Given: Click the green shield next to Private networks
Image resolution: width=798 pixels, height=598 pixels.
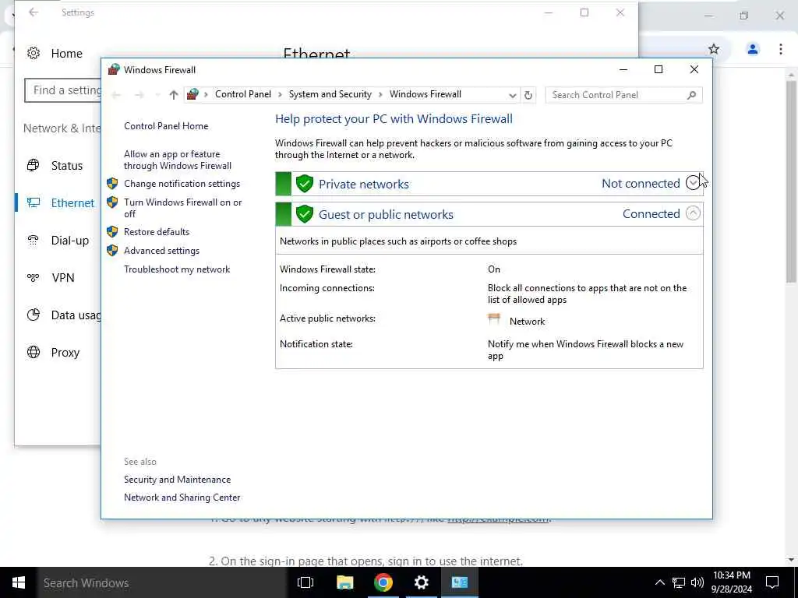Looking at the screenshot, I should 305,184.
